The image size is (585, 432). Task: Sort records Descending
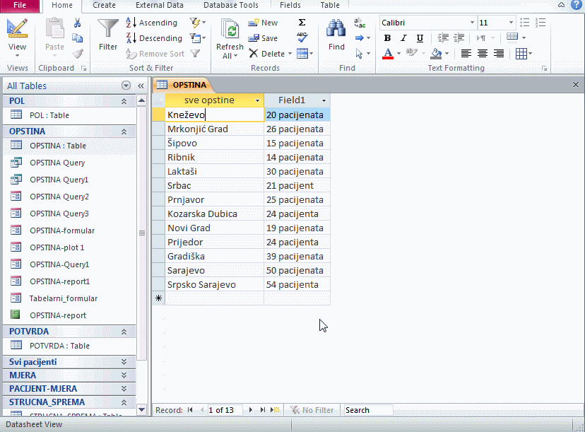[x=154, y=38]
